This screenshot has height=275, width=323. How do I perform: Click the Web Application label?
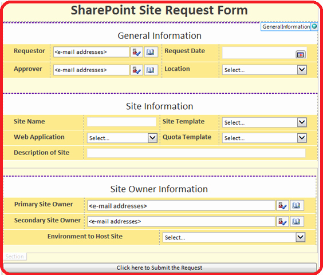pyautogui.click(x=39, y=137)
